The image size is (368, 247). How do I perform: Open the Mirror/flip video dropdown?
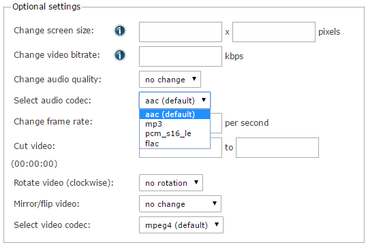tap(180, 204)
